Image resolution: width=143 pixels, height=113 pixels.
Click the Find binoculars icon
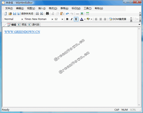[47, 14]
